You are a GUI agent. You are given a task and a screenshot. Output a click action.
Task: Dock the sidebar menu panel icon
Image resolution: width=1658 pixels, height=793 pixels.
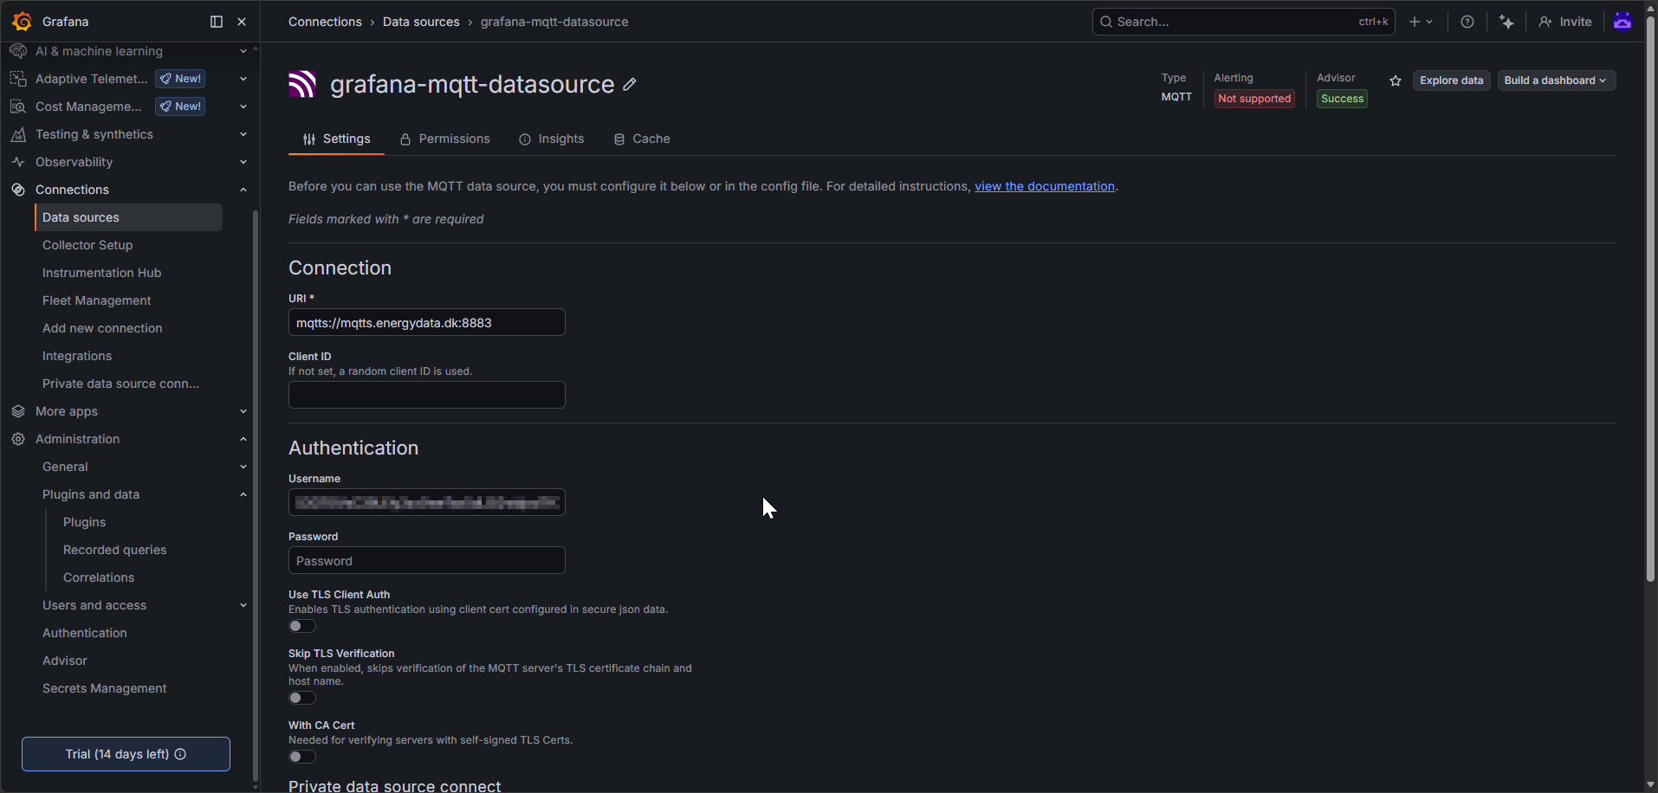217,22
